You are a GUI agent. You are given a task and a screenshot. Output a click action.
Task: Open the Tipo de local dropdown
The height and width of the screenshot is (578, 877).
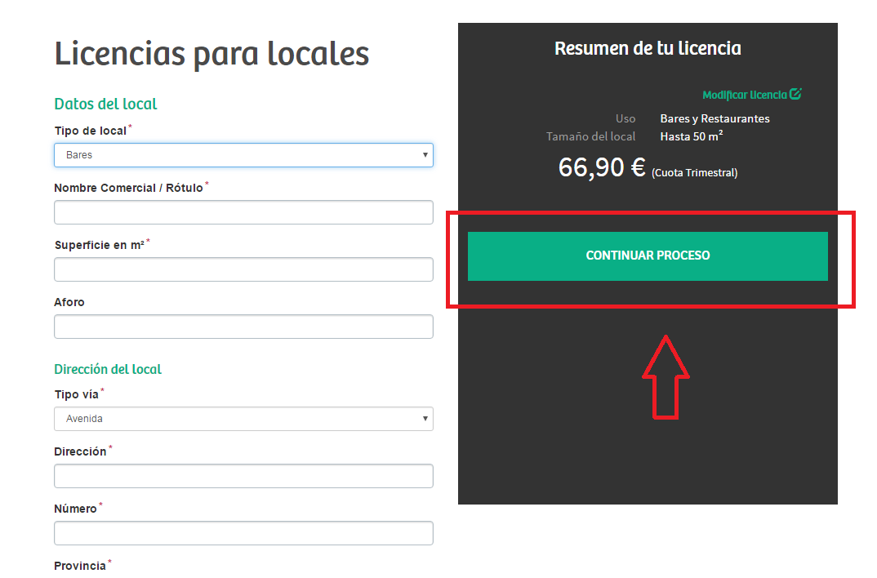pyautogui.click(x=243, y=154)
